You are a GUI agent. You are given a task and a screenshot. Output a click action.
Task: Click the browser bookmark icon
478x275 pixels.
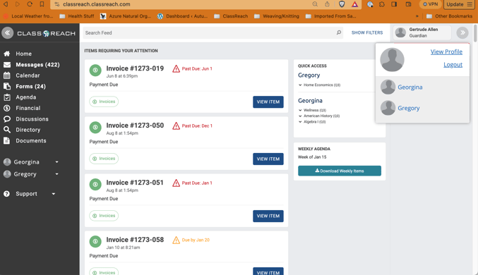point(42,4)
